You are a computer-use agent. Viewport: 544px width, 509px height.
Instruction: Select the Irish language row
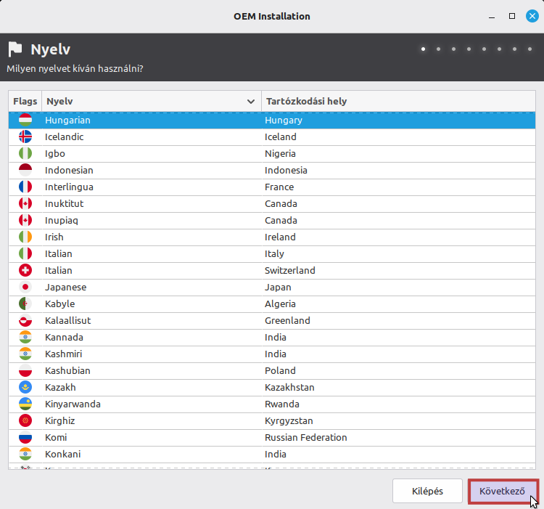tap(145, 237)
